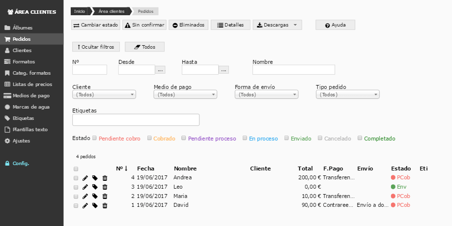Expand the Cliente dropdown

pyautogui.click(x=104, y=95)
